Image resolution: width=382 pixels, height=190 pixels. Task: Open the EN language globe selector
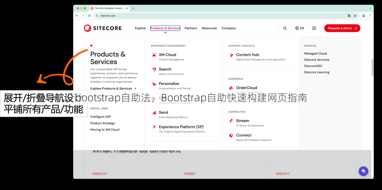[x=300, y=28]
